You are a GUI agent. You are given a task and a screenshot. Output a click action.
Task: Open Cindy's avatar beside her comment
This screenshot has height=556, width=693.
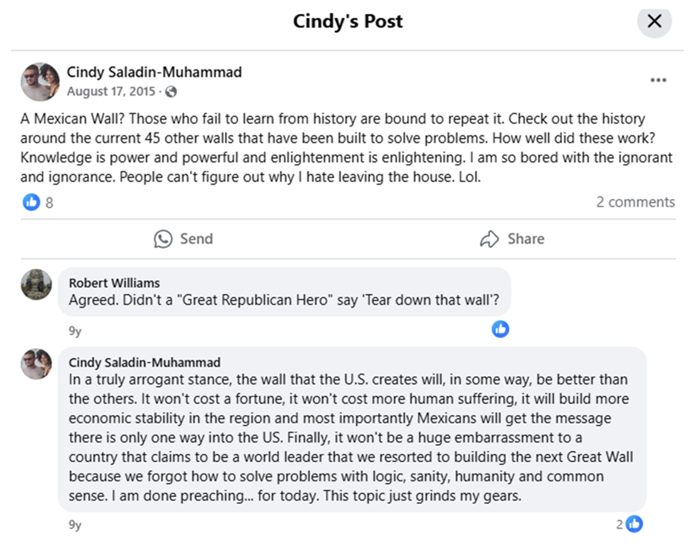point(36,364)
